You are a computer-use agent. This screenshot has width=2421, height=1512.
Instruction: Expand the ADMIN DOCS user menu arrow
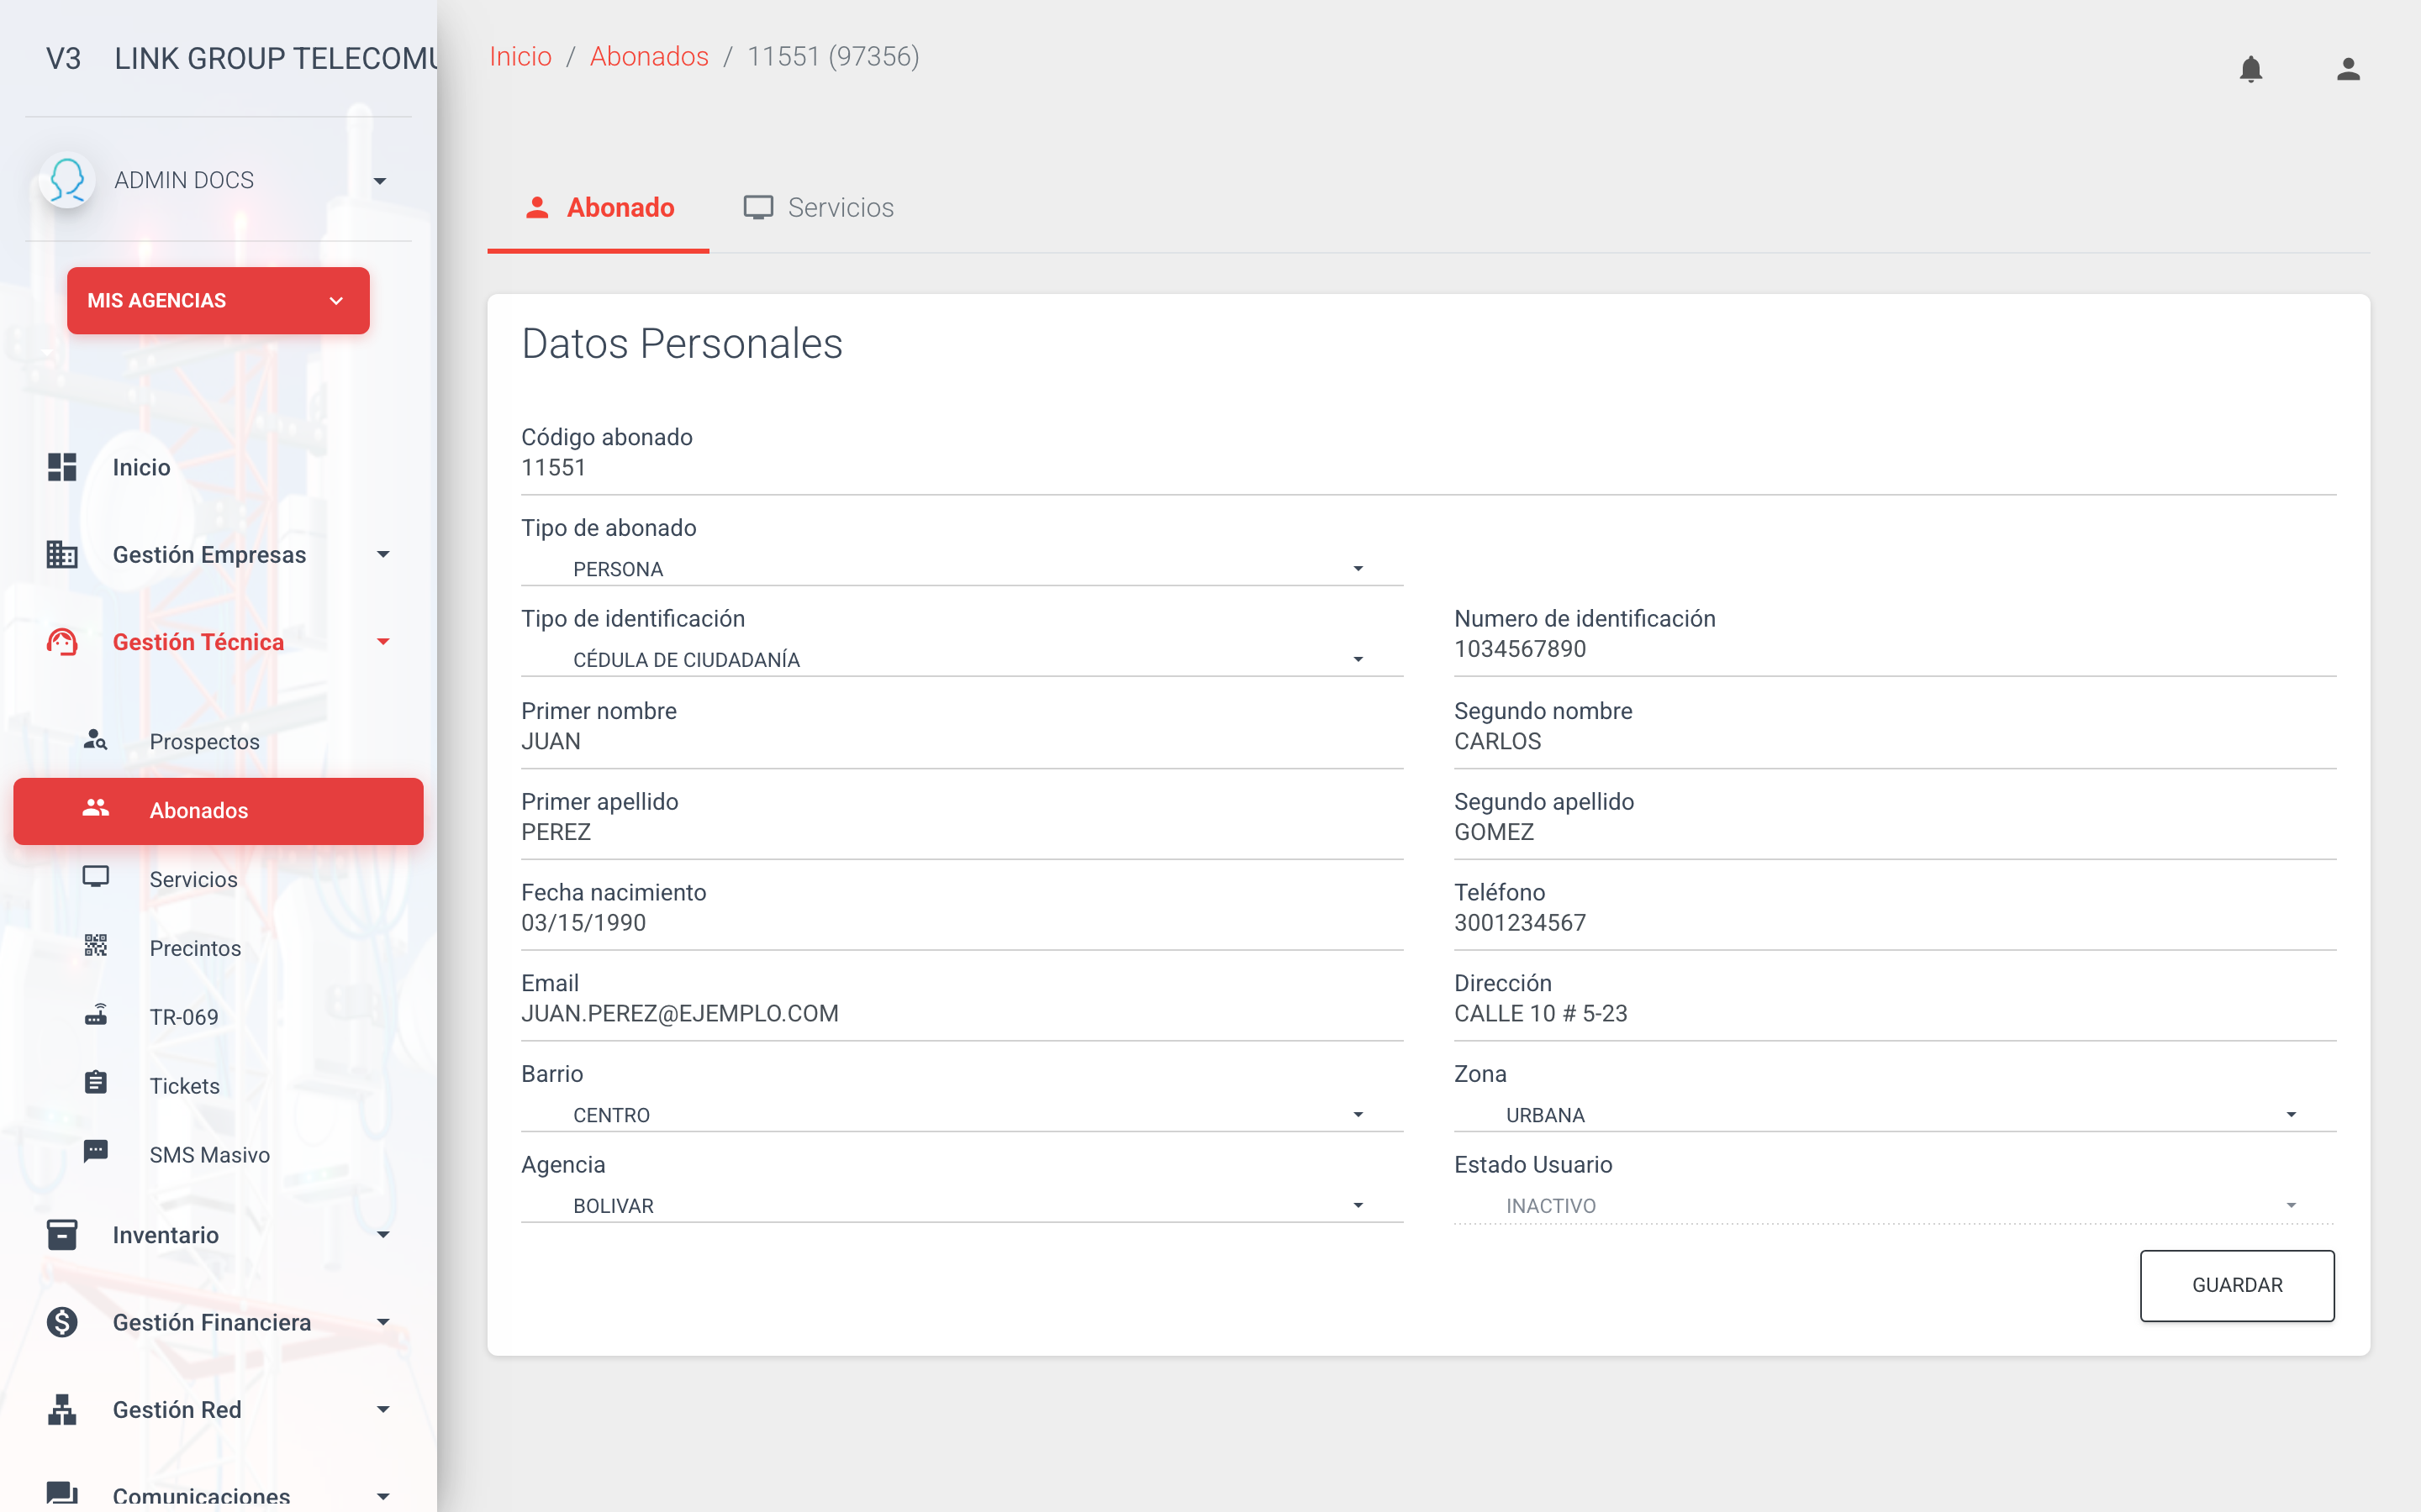point(380,181)
